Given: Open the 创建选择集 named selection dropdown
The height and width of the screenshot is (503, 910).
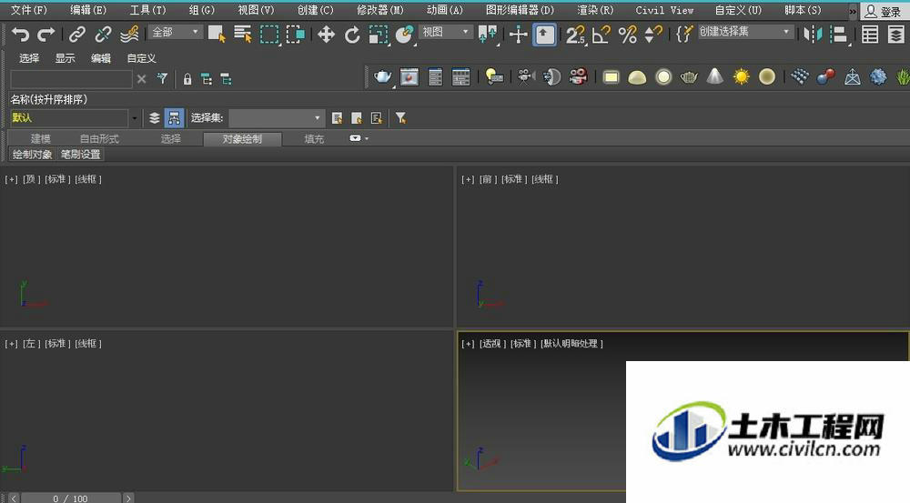Looking at the screenshot, I should click(744, 32).
